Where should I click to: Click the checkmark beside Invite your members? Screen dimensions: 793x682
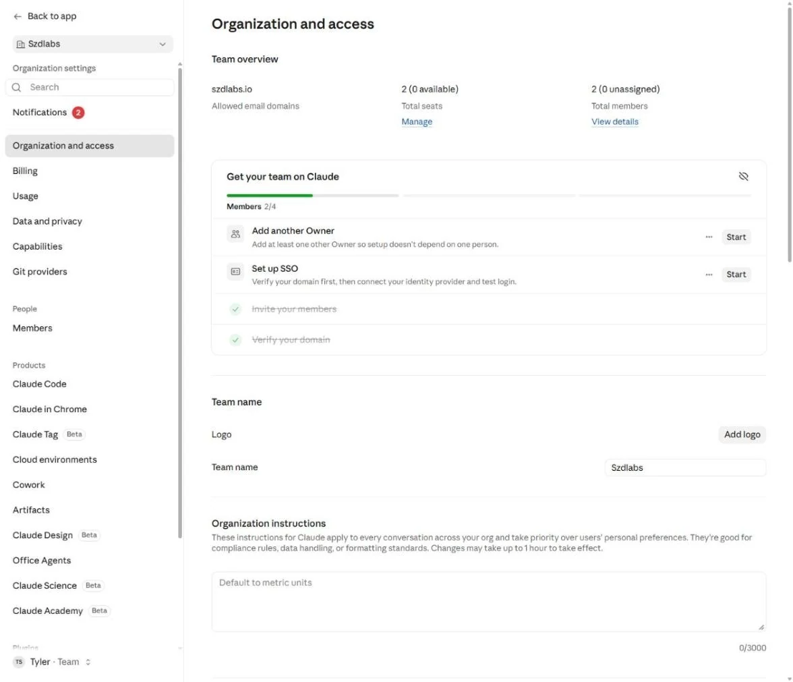[x=235, y=309]
